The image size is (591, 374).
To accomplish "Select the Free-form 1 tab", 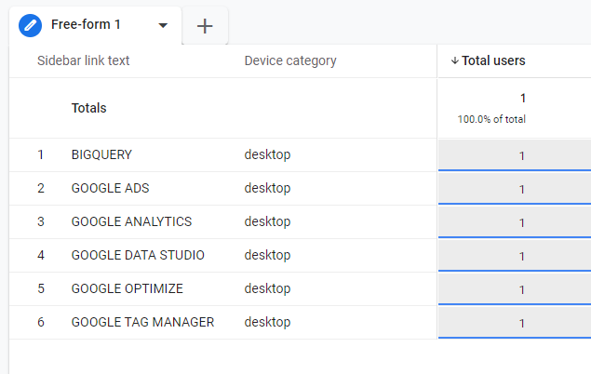I will click(x=95, y=25).
